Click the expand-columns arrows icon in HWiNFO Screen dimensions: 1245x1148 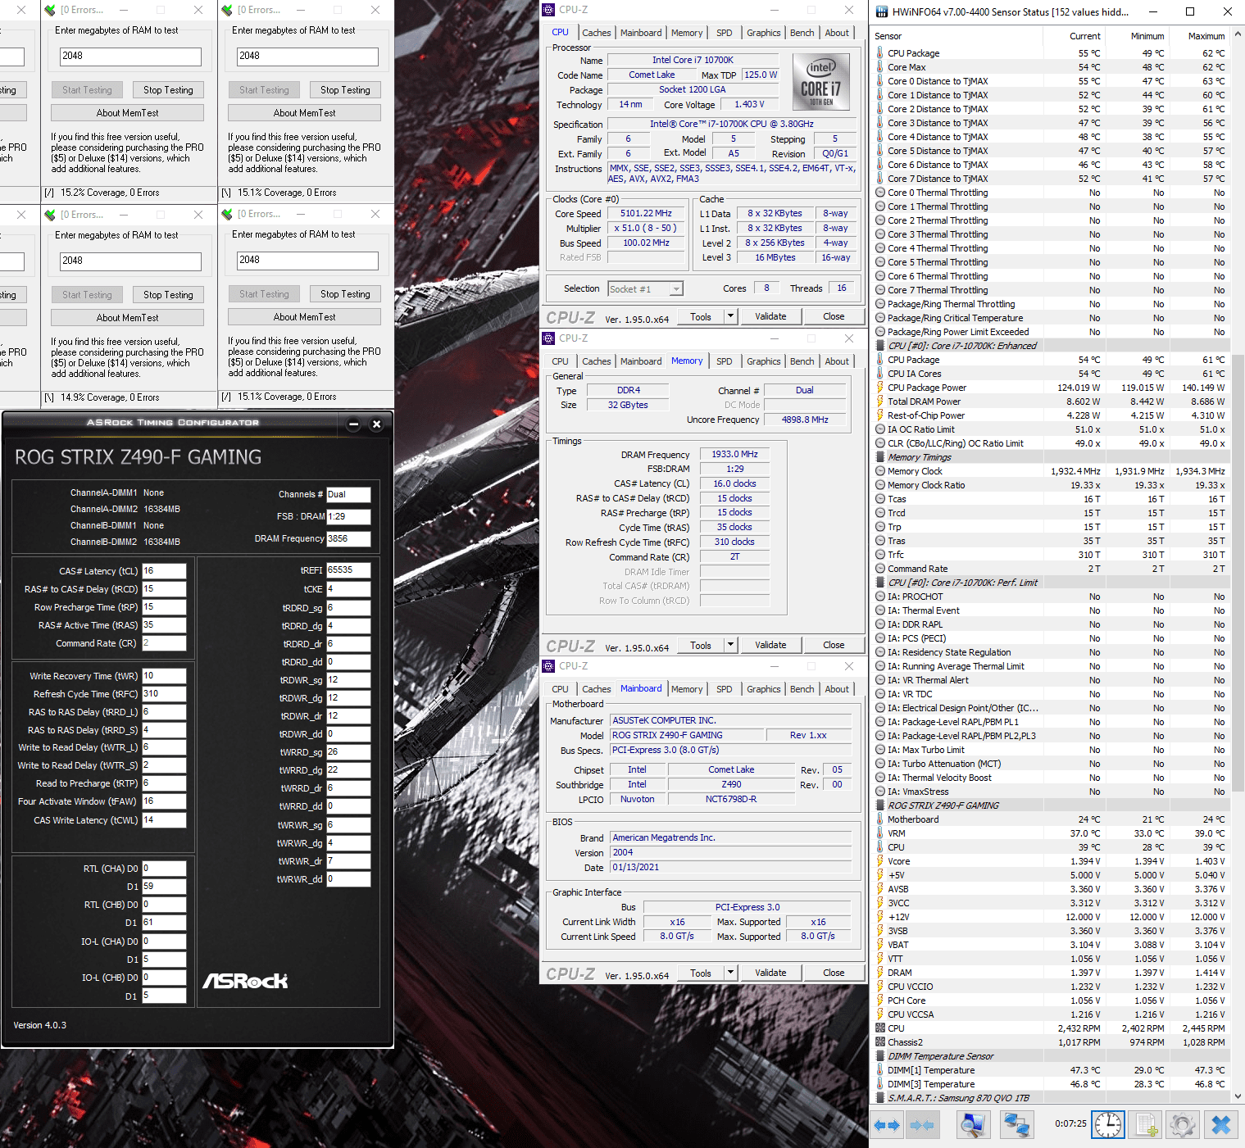coord(886,1125)
